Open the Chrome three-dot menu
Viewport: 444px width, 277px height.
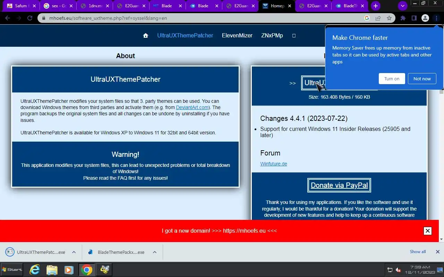tap(436, 18)
